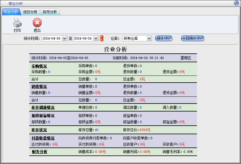Open the 按日分析 tab
Image resolution: width=241 pixels, height=164 pixels.
coord(30,12)
